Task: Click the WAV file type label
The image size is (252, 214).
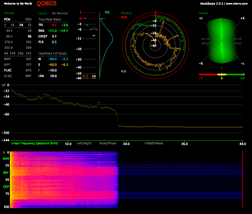Action: pos(7,59)
